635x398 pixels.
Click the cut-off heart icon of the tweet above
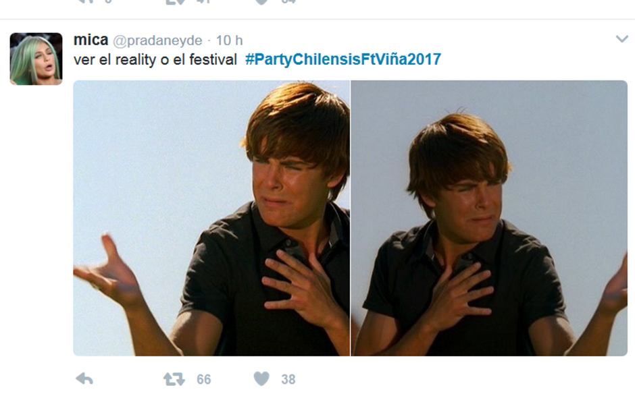click(261, 2)
